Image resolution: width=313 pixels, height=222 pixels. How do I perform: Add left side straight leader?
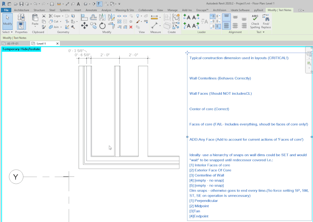[187, 17]
